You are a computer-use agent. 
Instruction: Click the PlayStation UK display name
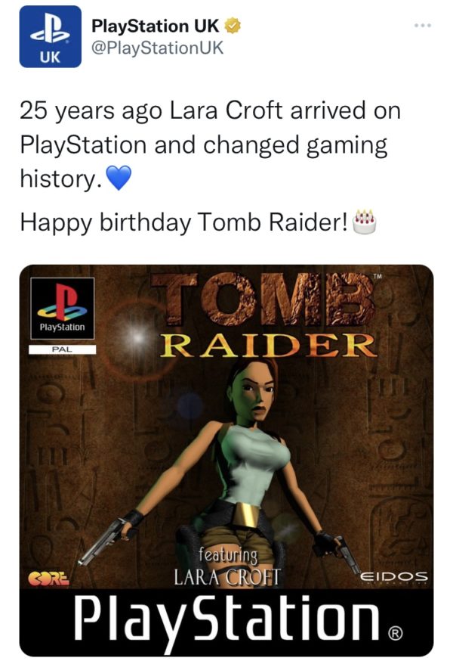[156, 26]
